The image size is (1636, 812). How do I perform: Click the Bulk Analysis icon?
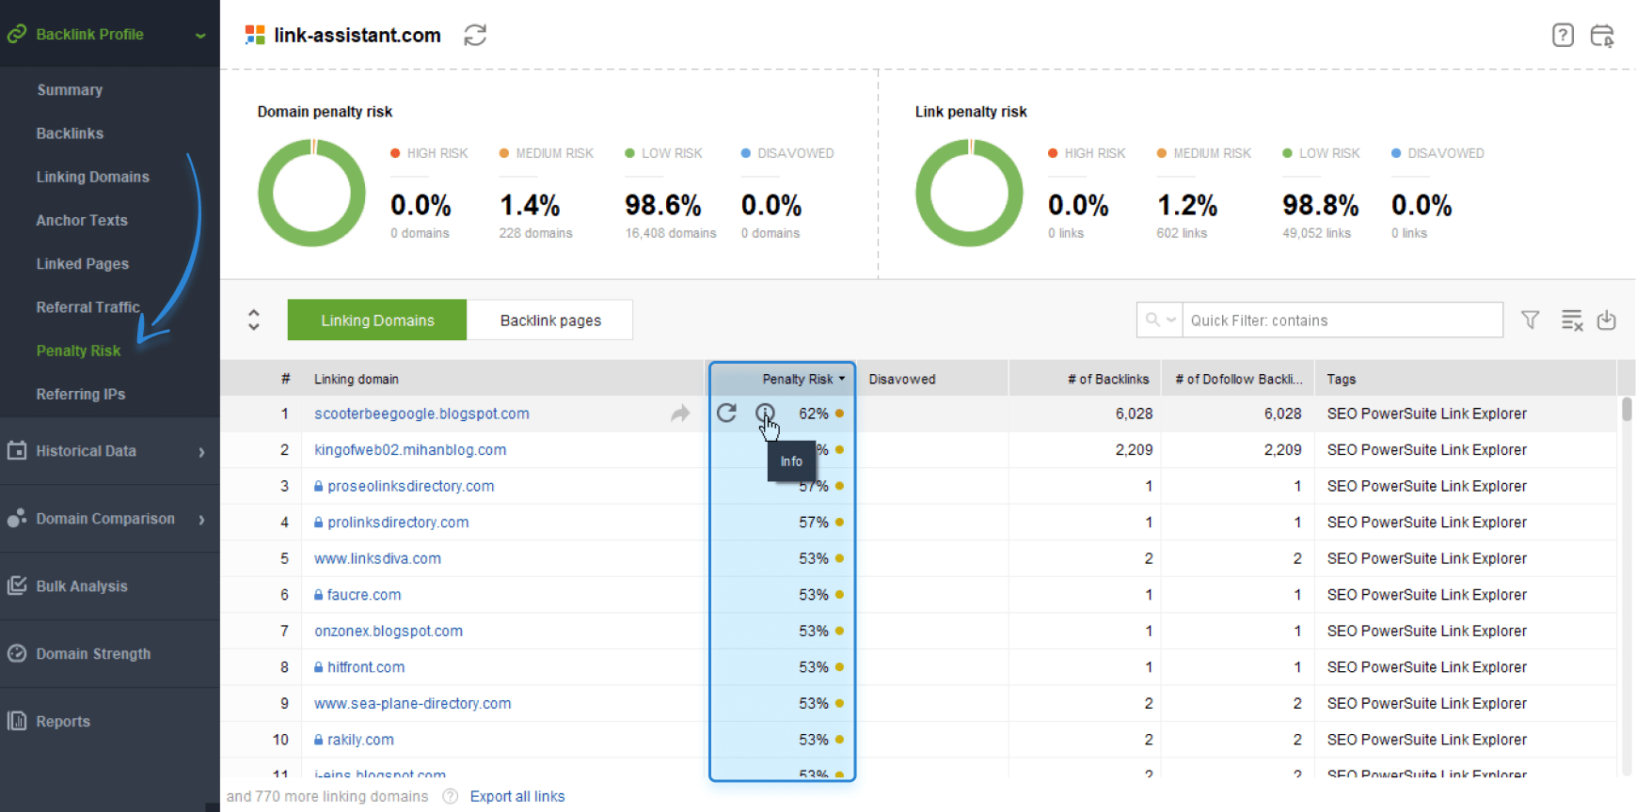[x=17, y=586]
